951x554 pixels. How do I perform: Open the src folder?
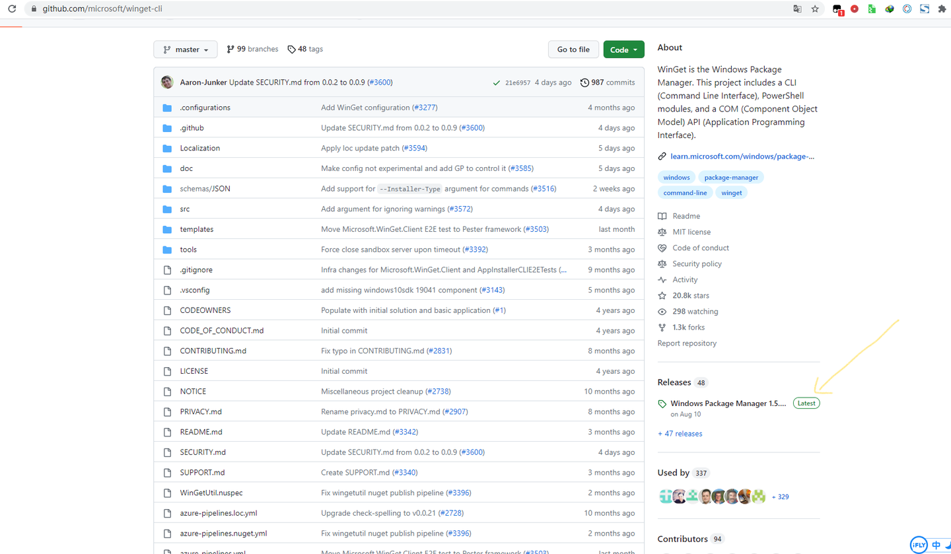tap(185, 209)
